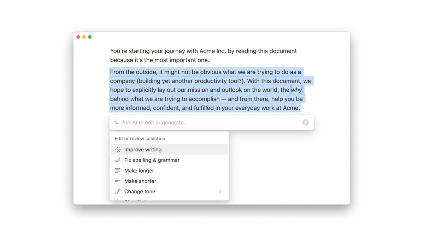
Task: Enter full screen using the green button
Action: [90, 37]
